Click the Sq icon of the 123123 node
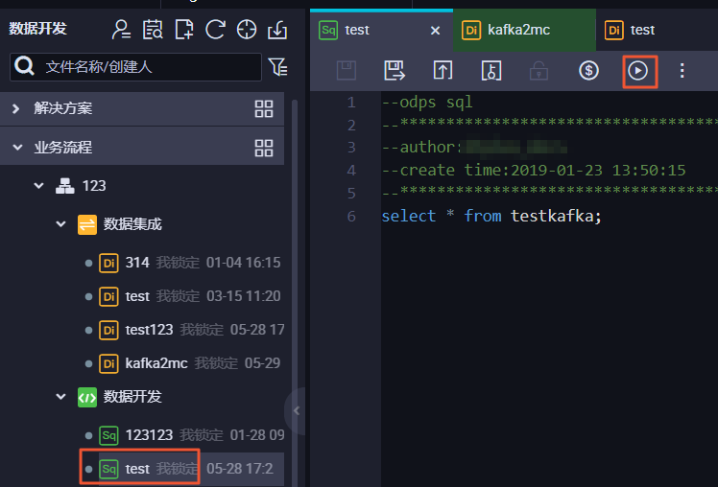This screenshot has height=487, width=718. [108, 435]
